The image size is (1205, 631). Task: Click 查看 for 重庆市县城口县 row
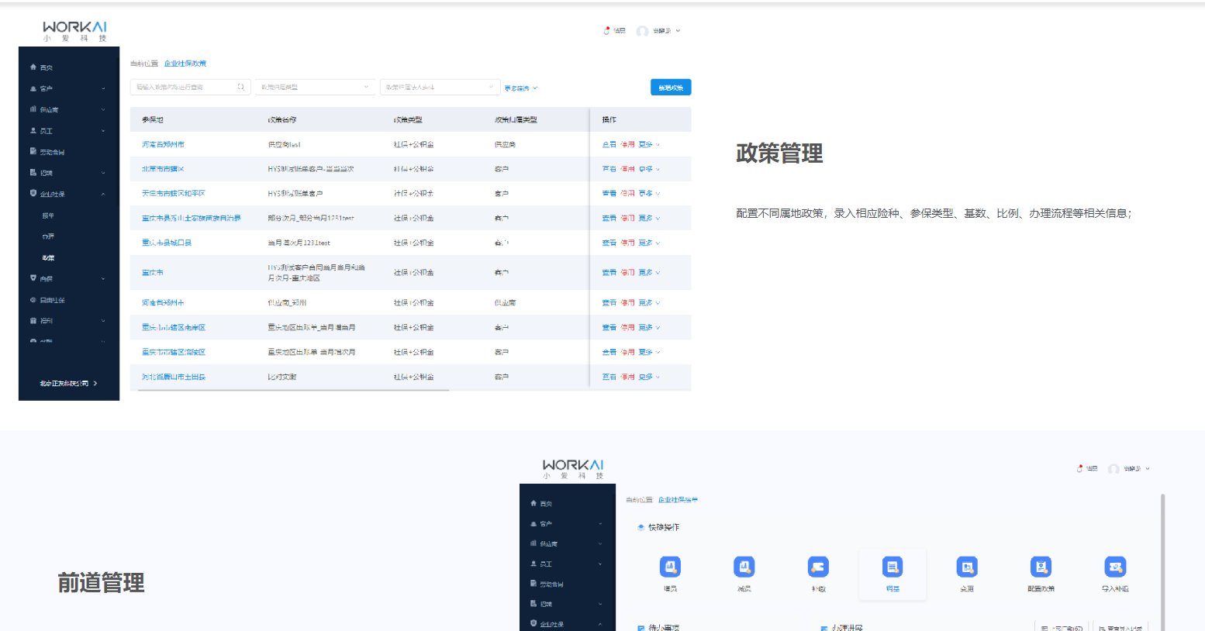[x=609, y=243]
